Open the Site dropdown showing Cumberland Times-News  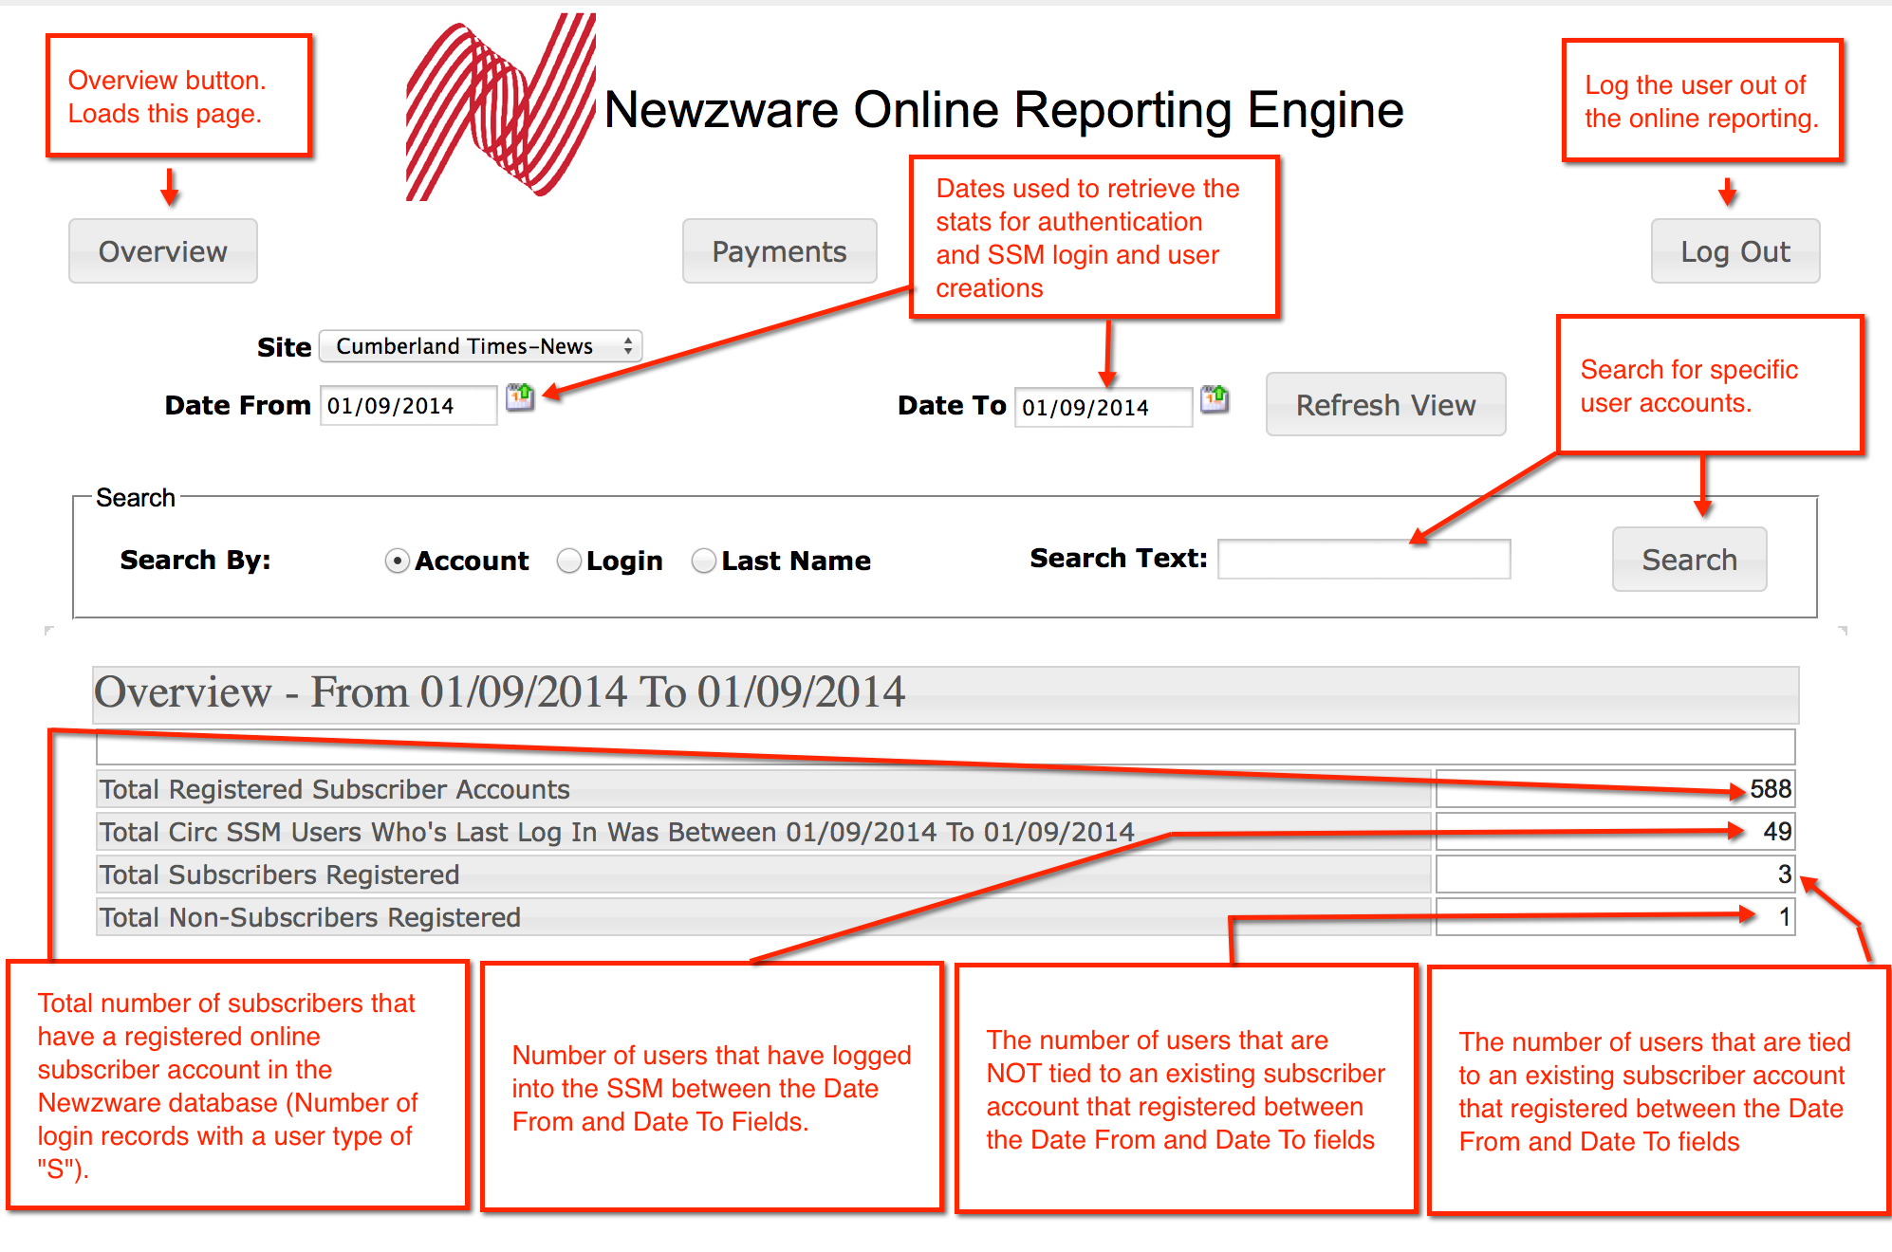[x=480, y=346]
